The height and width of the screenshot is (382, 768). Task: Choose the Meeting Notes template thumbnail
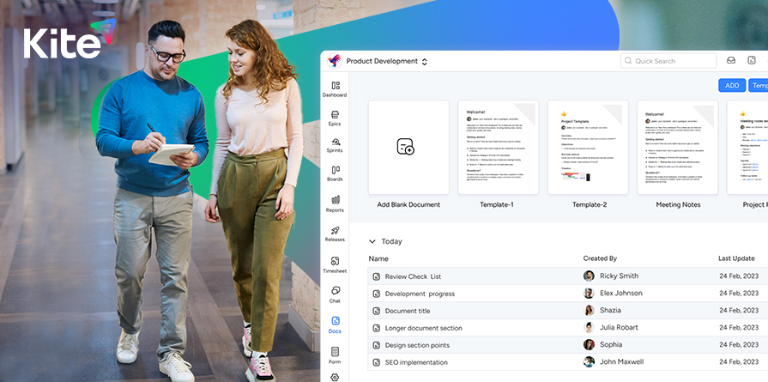pos(677,147)
